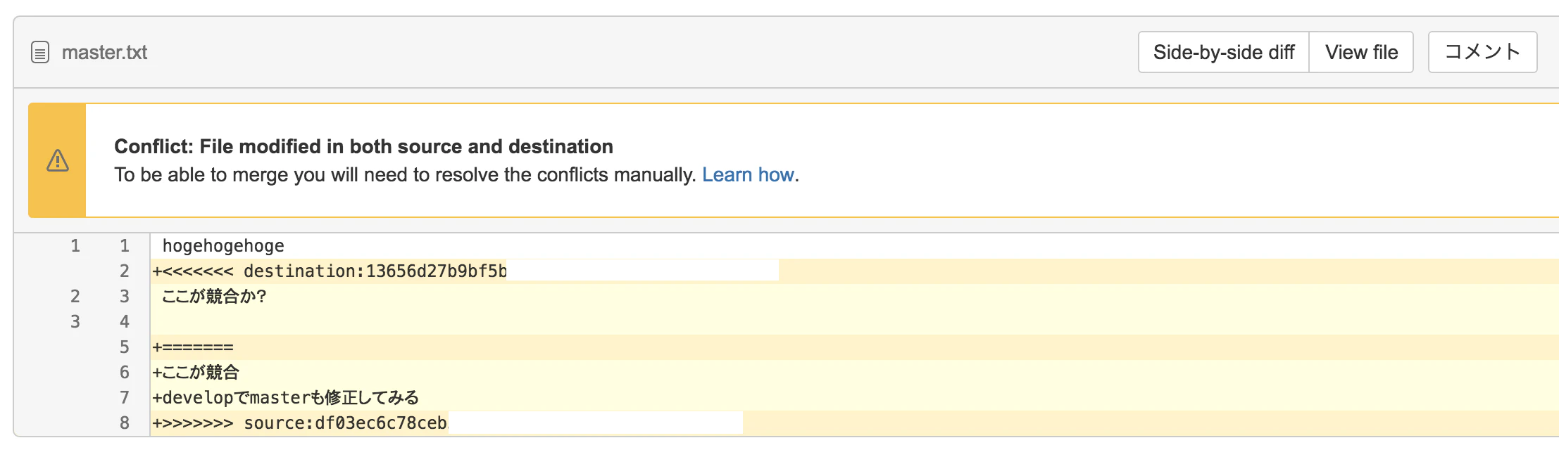Screen dimensions: 1559x464
Task: Click the ======= separator line
Action: point(854,347)
